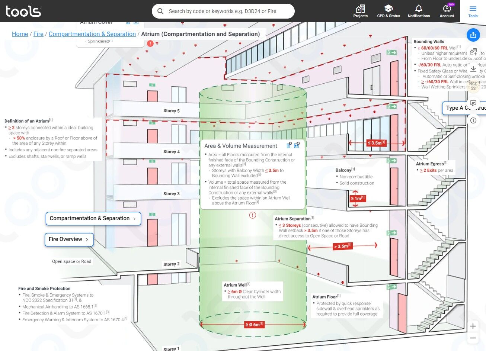This screenshot has width=486, height=351.
Task: Zoom out of the diagram
Action: pos(473,338)
